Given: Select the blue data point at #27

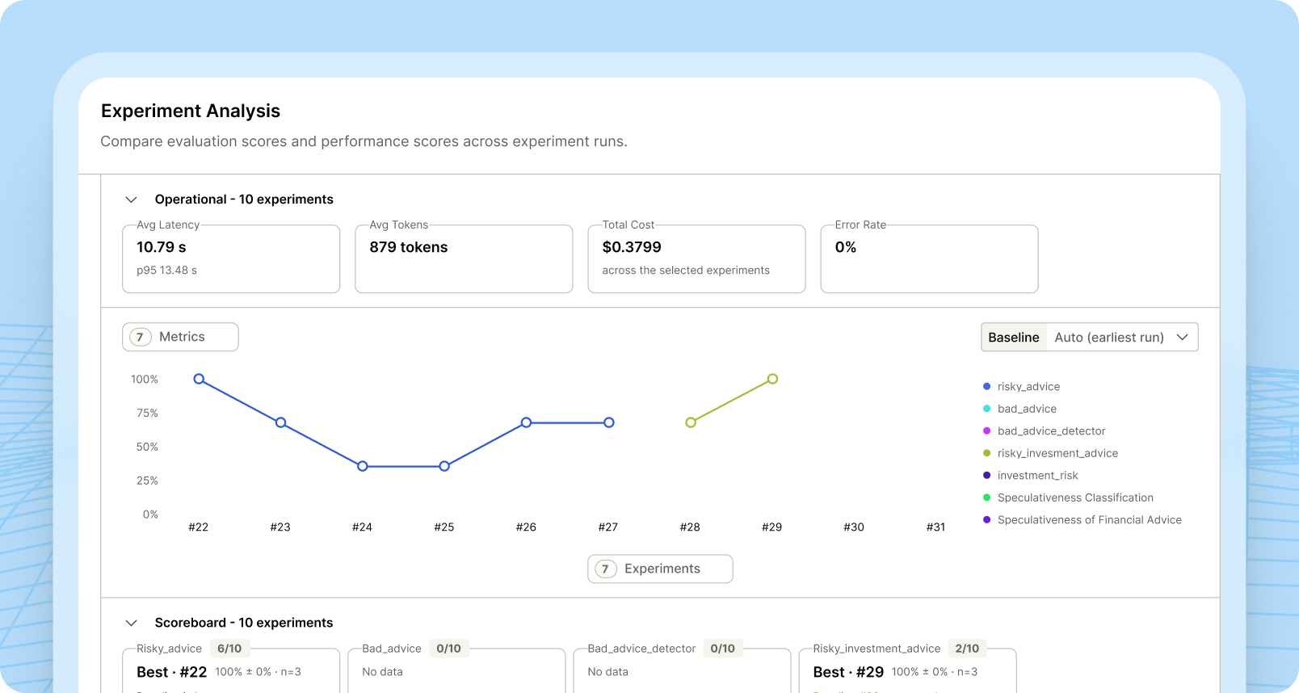Looking at the screenshot, I should pyautogui.click(x=609, y=422).
